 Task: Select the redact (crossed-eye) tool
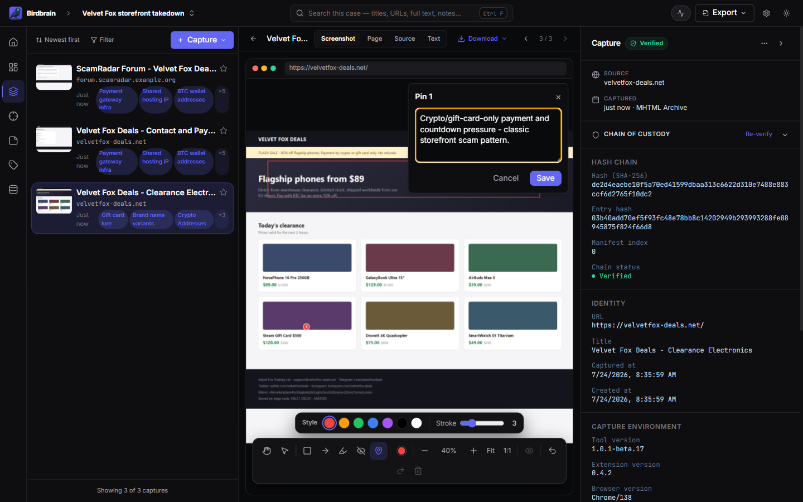coord(361,451)
